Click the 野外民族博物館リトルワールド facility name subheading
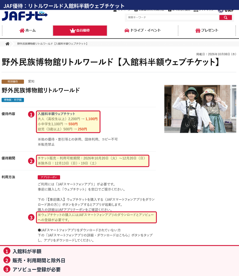Viewport: 239px width, 276px height. coord(41,90)
